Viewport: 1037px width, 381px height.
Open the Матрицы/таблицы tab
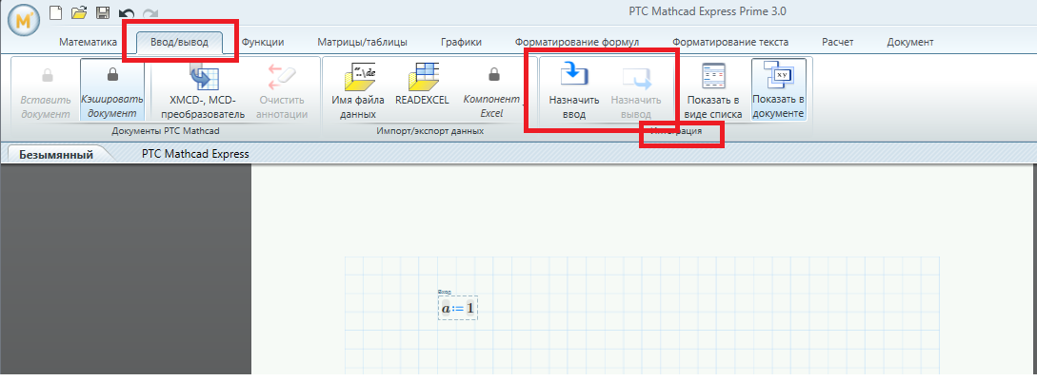pyautogui.click(x=363, y=42)
